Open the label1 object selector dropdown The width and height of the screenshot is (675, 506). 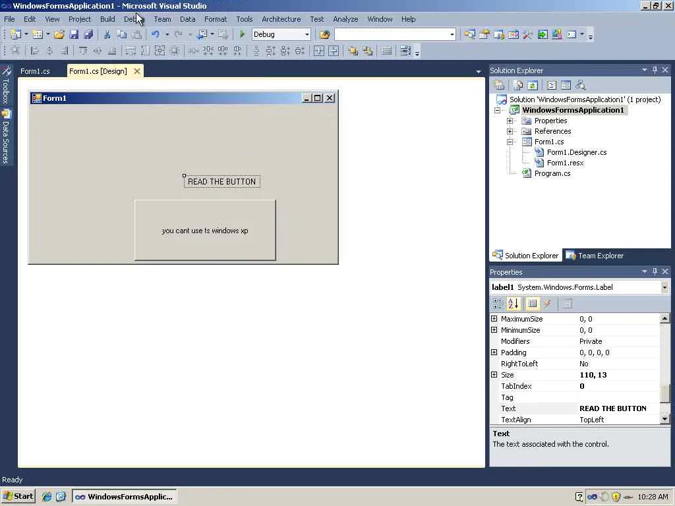pyautogui.click(x=664, y=287)
